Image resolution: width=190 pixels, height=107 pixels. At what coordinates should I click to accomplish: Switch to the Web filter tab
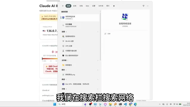tap(87, 6)
